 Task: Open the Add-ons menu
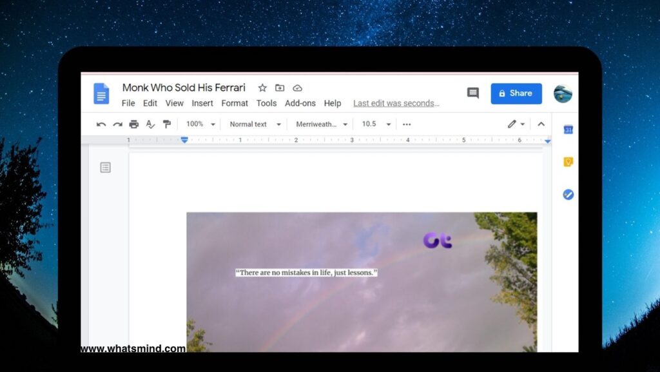[300, 104]
